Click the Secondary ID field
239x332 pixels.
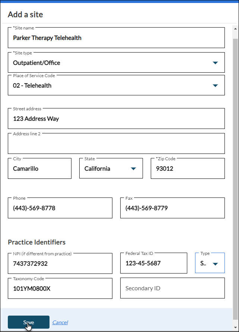[172, 288]
